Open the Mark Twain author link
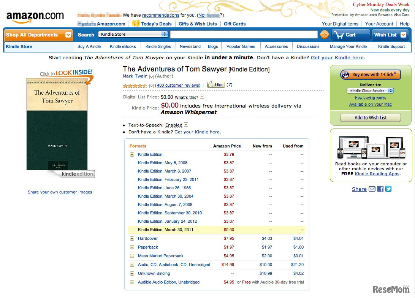415x298 pixels. tap(135, 76)
